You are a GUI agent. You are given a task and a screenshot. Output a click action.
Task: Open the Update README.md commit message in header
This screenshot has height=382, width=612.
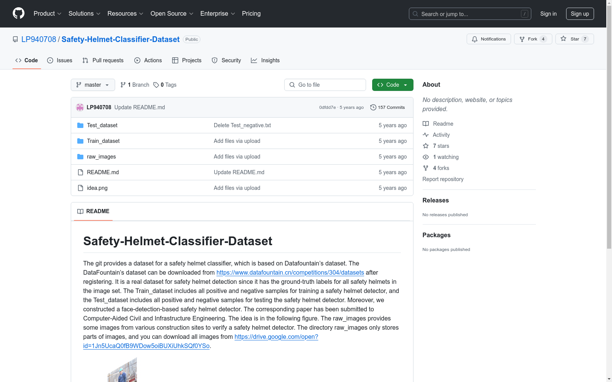point(140,107)
